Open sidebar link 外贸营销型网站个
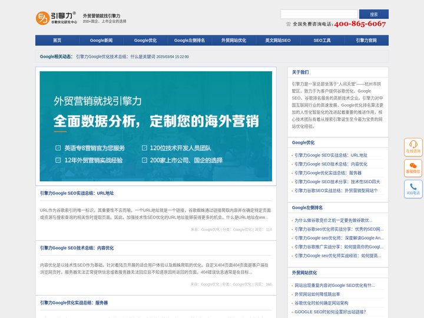 (336, 191)
